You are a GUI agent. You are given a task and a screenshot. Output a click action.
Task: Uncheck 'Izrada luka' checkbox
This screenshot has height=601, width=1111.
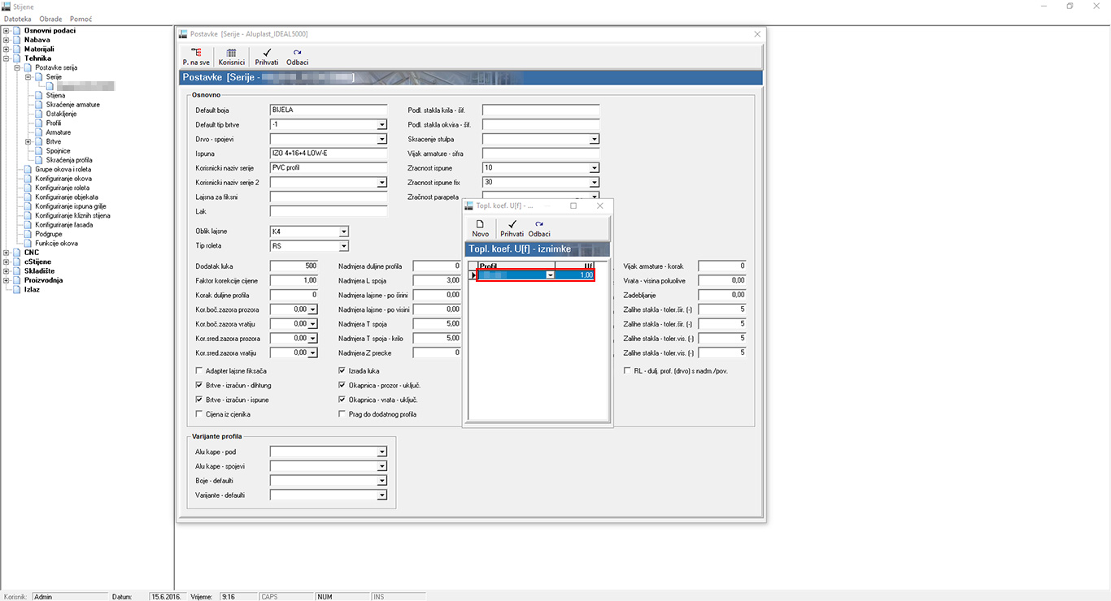[x=342, y=371]
